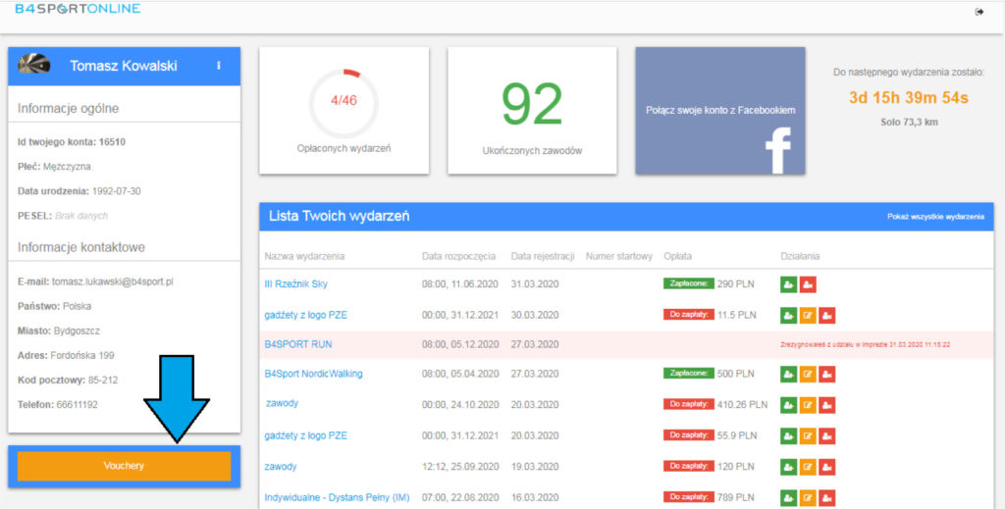Click the account ID 16510 line
The image size is (1005, 509).
click(x=72, y=142)
